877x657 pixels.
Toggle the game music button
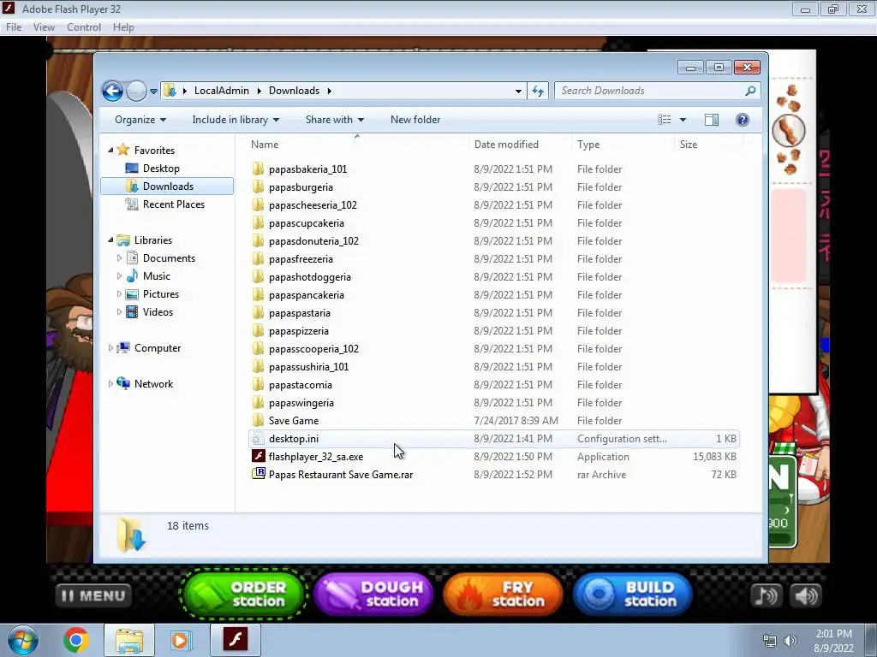[765, 595]
